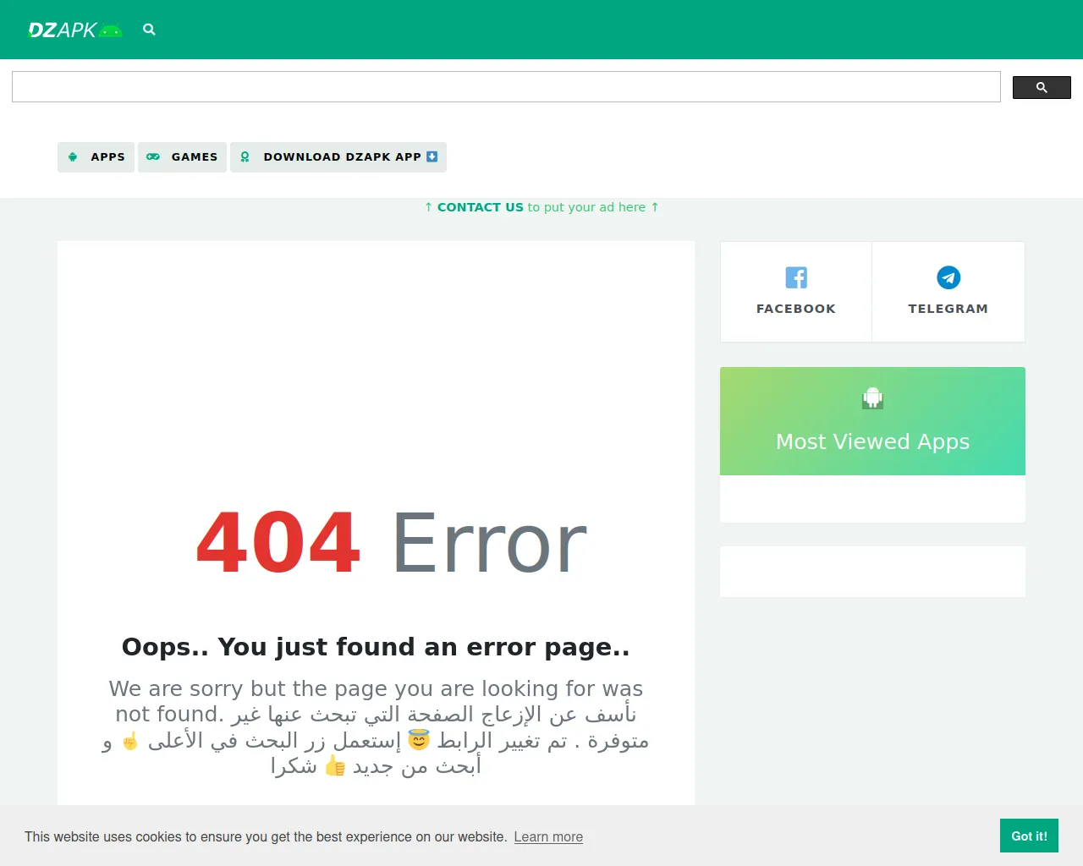Click the gamepad icon beside Games
This screenshot has height=866, width=1083.
tap(153, 157)
